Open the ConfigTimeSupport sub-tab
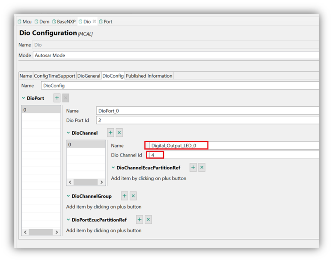Screen dimensions: 333x262 pyautogui.click(x=54, y=76)
